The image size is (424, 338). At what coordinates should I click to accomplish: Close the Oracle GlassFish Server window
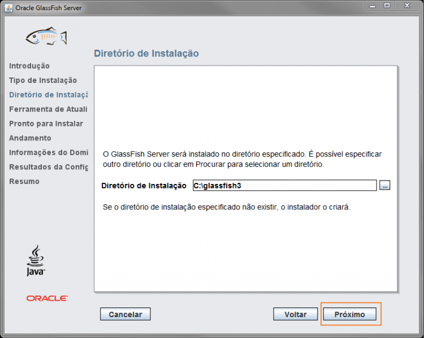pyautogui.click(x=407, y=6)
